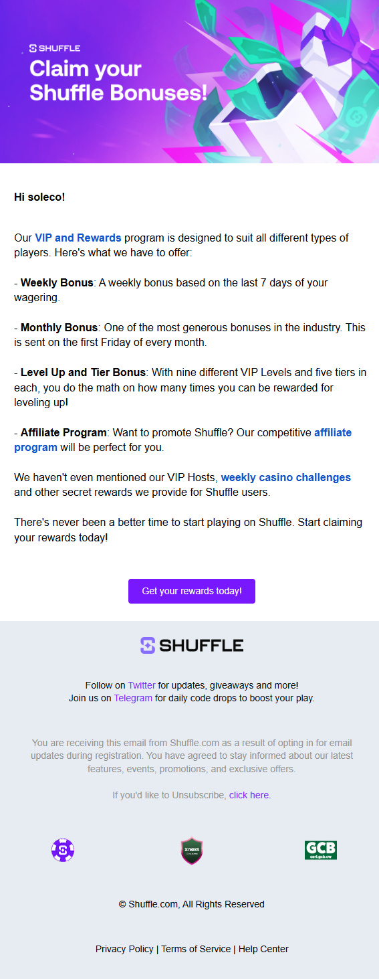Screen dimensions: 379x979
Task: Click here to unsubscribe link
Action: (x=249, y=795)
